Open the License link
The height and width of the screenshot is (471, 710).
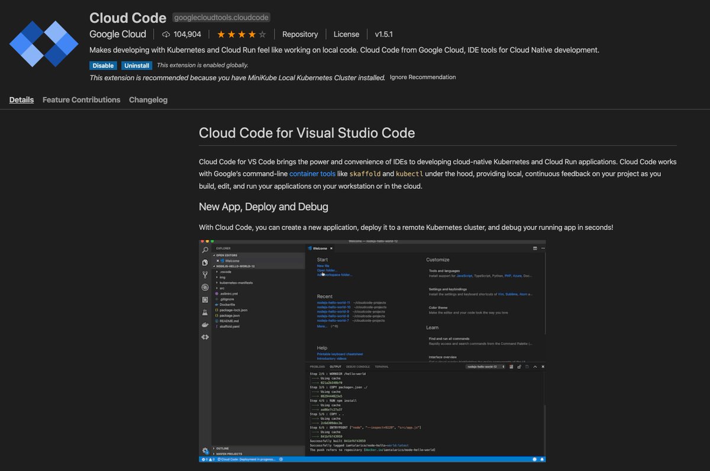(346, 34)
